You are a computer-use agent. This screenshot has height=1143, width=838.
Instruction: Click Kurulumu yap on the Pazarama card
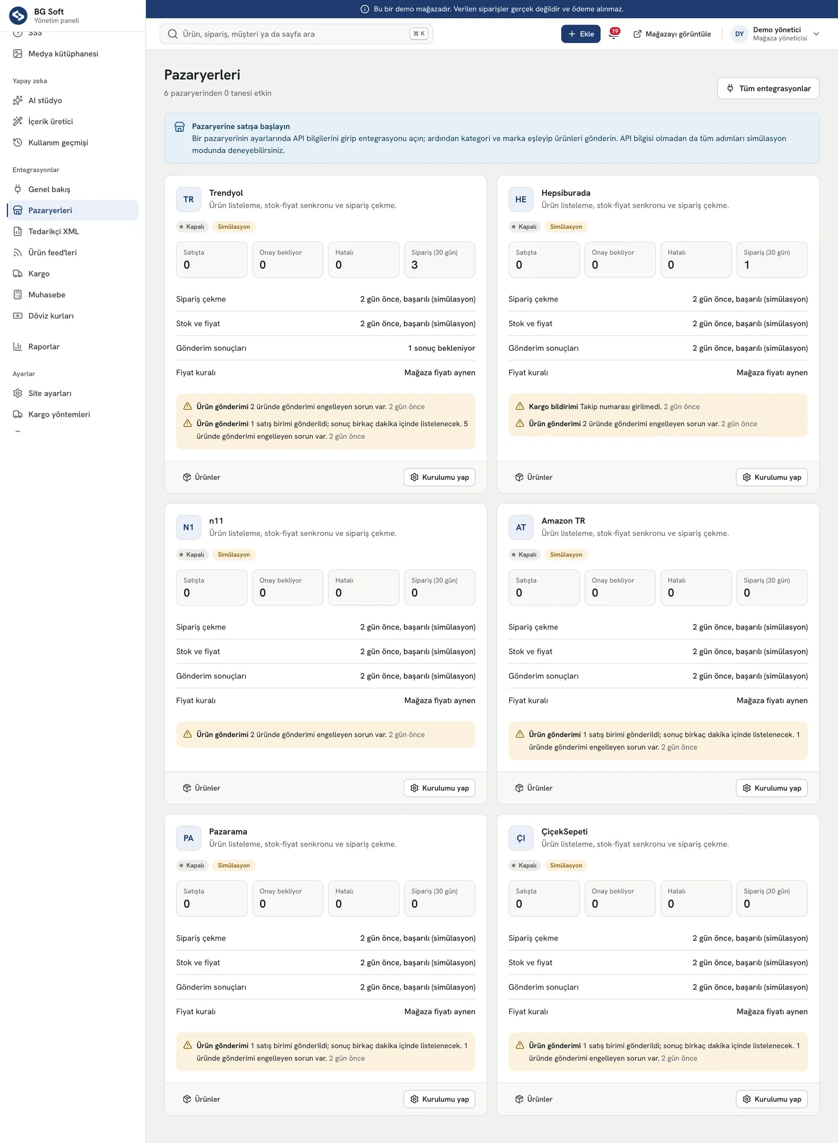pos(439,1099)
